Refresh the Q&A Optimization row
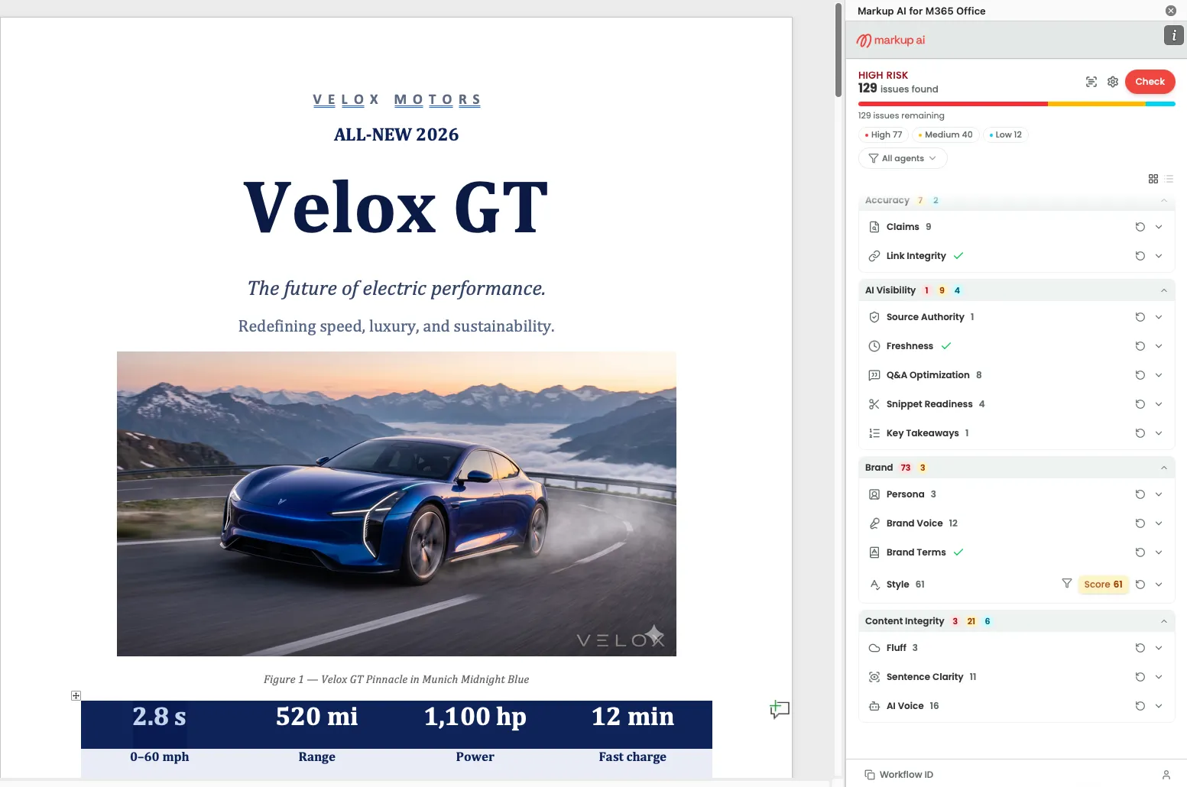 pyautogui.click(x=1140, y=375)
